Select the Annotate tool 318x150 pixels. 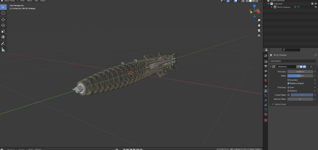coord(3,44)
